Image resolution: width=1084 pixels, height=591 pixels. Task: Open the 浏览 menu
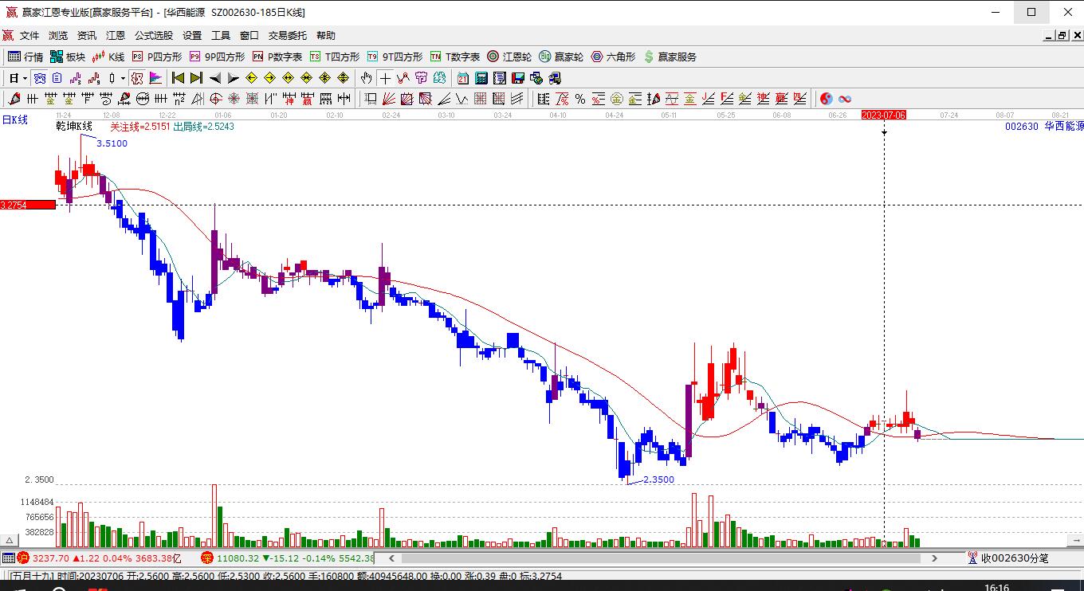click(x=58, y=35)
